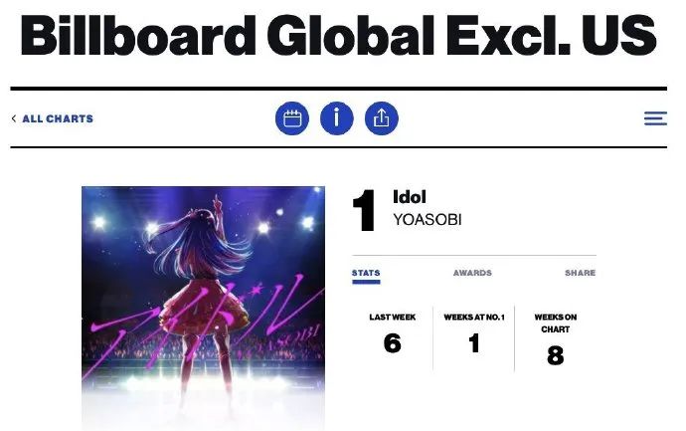Click the WEEKS ON CHART label
This screenshot has height=431, width=686.
pyautogui.click(x=555, y=323)
